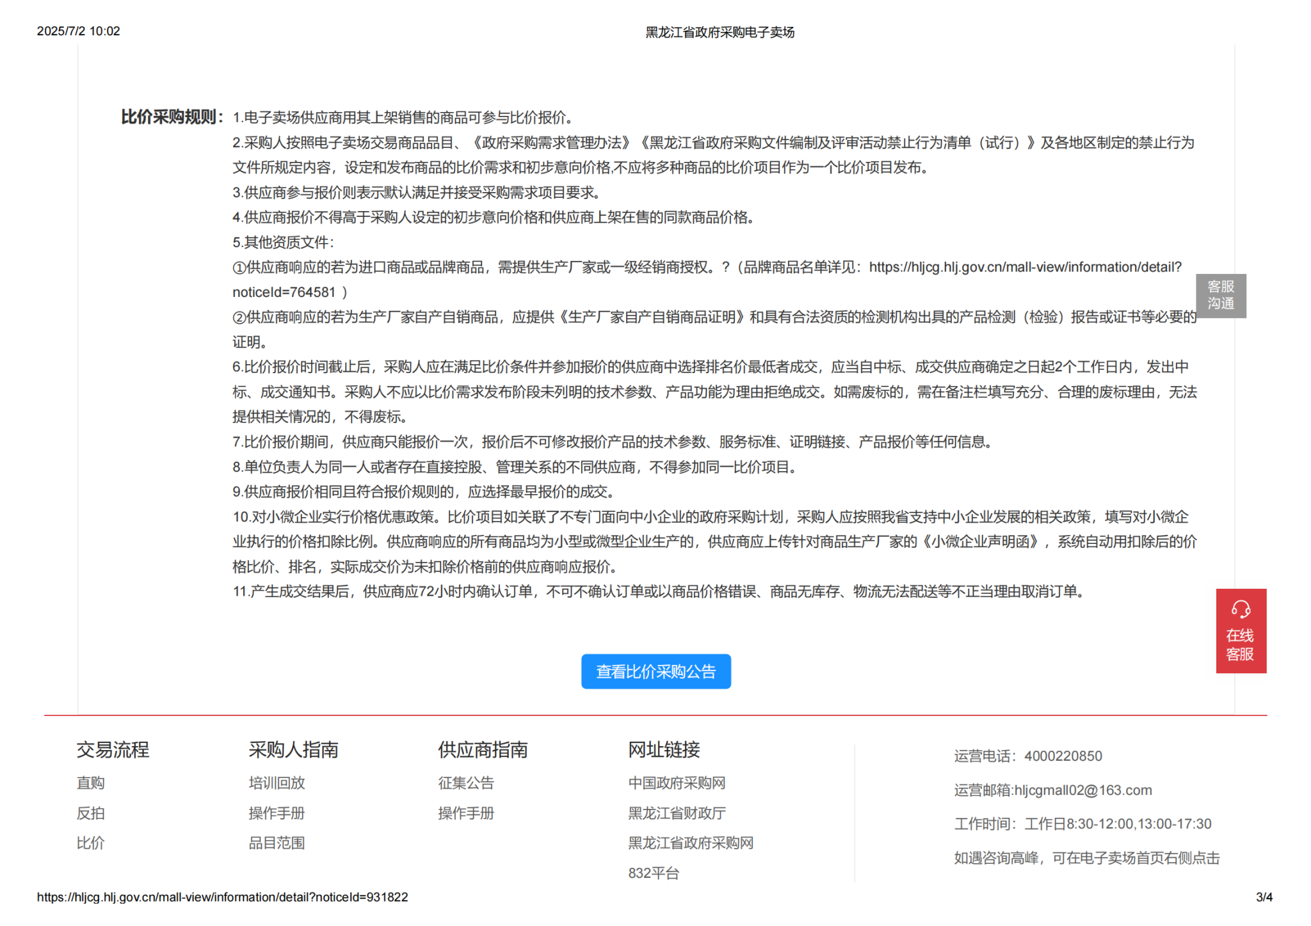The height and width of the screenshot is (926, 1311).
Task: Open the 比价 footer link
Action: [x=90, y=843]
